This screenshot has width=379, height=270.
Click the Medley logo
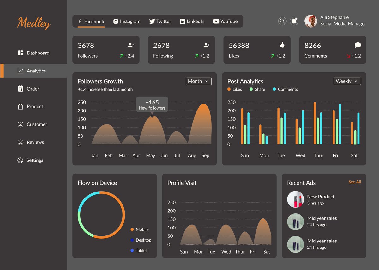[33, 23]
